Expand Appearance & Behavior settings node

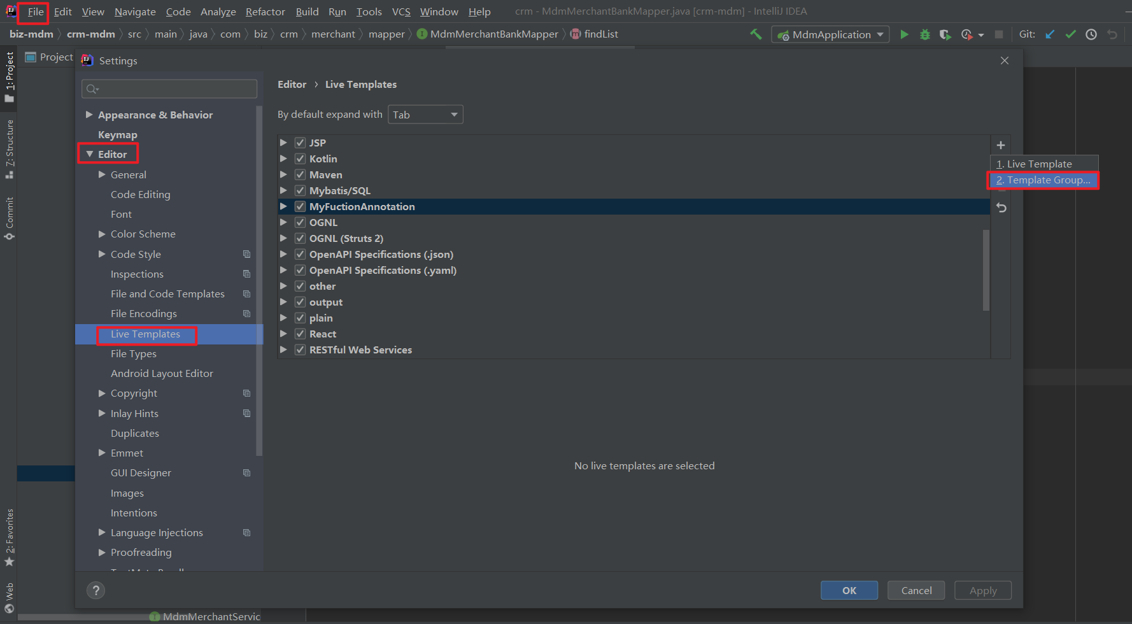tap(89, 115)
